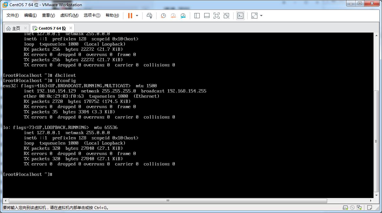
Task: Toggle the library sidebar panel visibility
Action: (x=197, y=15)
